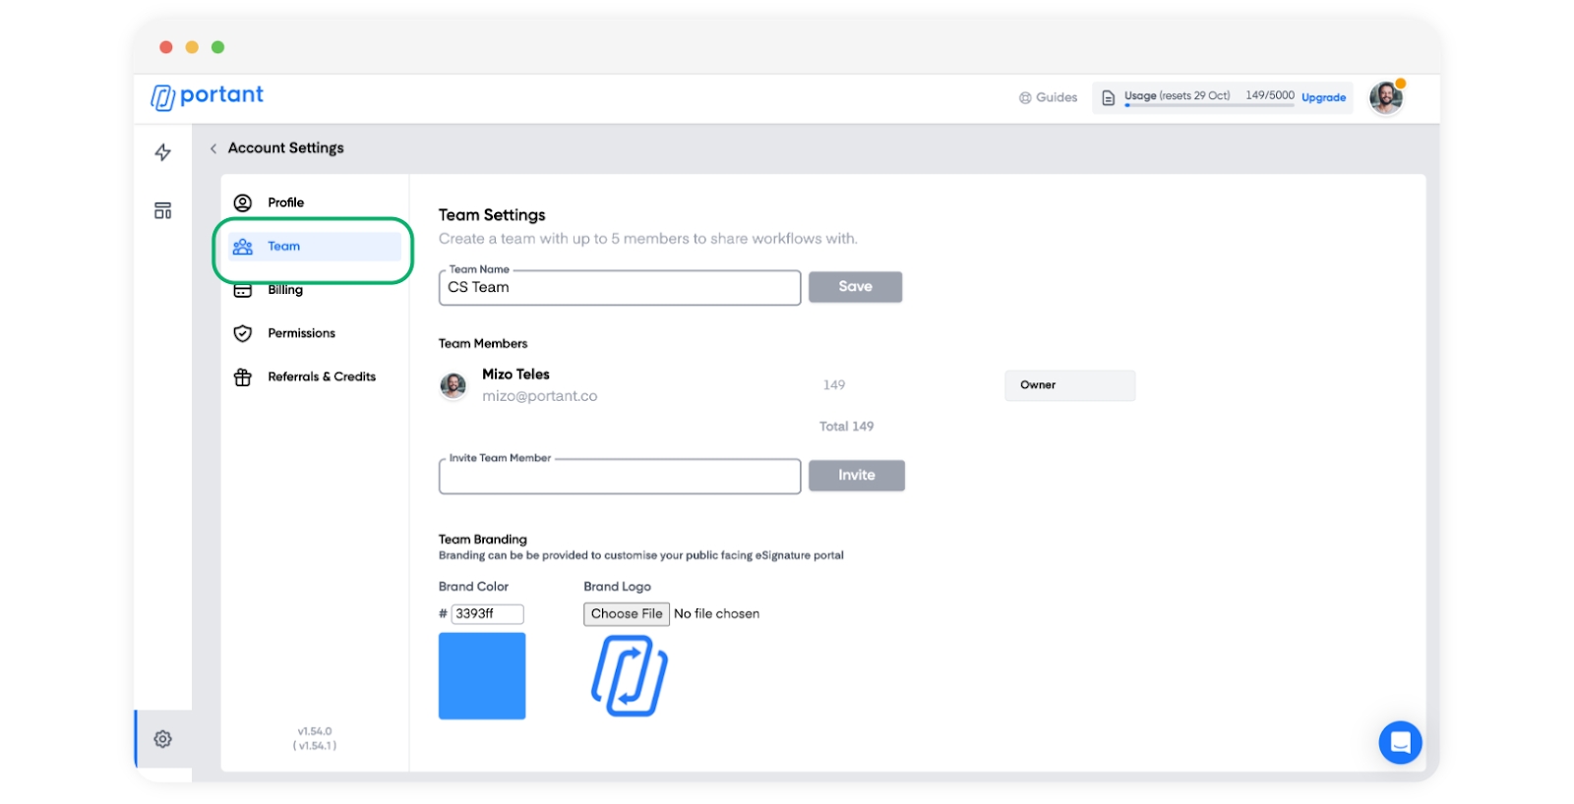This screenshot has width=1574, height=804.
Task: Click the usage document icon
Action: tap(1109, 98)
